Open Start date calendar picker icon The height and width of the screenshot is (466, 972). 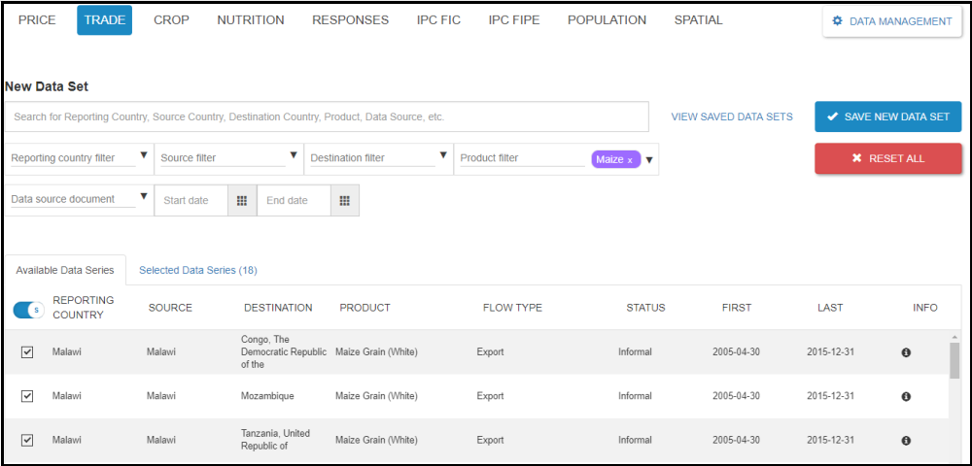[243, 201]
